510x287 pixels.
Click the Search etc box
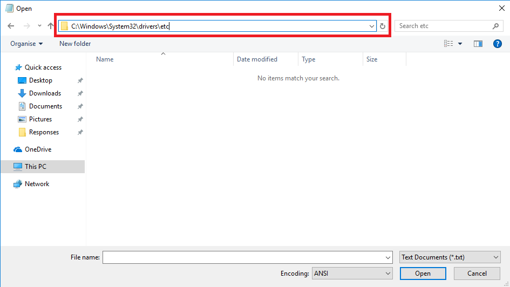click(449, 26)
